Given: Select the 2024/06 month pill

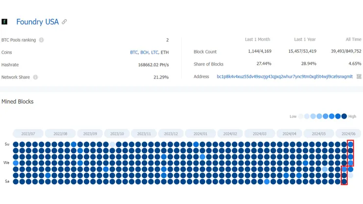Looking at the screenshot, I should point(348,134).
